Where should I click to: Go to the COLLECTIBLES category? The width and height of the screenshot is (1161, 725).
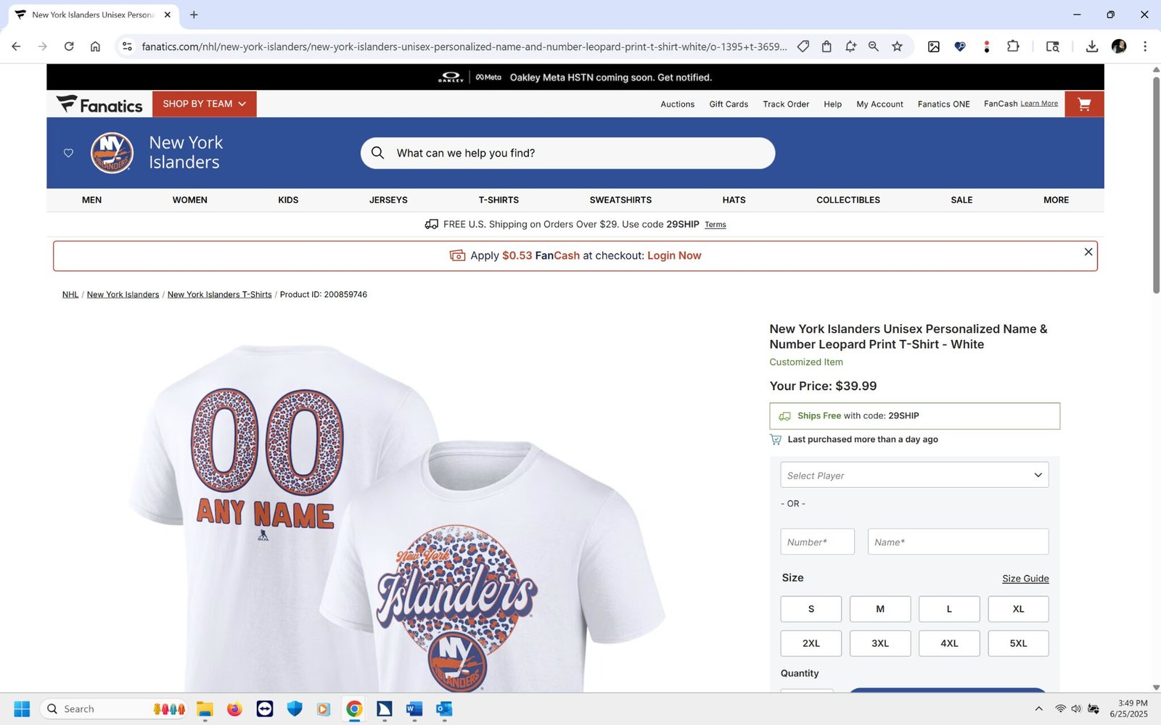[x=848, y=200]
